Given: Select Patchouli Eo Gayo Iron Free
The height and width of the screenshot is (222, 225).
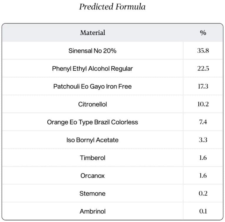Looking at the screenshot, I should pos(92,86).
